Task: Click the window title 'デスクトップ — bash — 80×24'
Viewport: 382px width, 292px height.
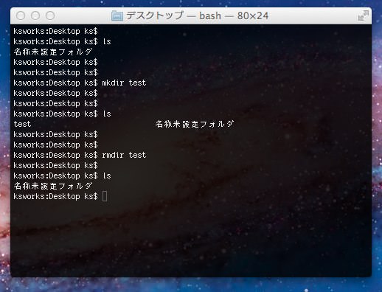Action: (x=197, y=16)
